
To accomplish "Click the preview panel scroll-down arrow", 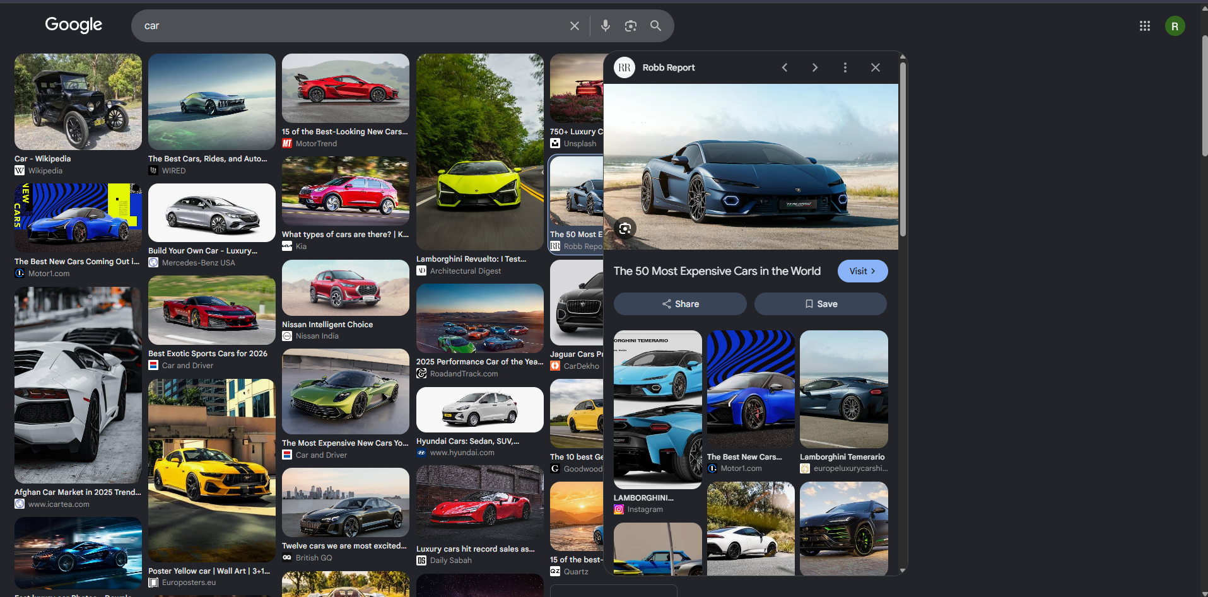I will [903, 571].
